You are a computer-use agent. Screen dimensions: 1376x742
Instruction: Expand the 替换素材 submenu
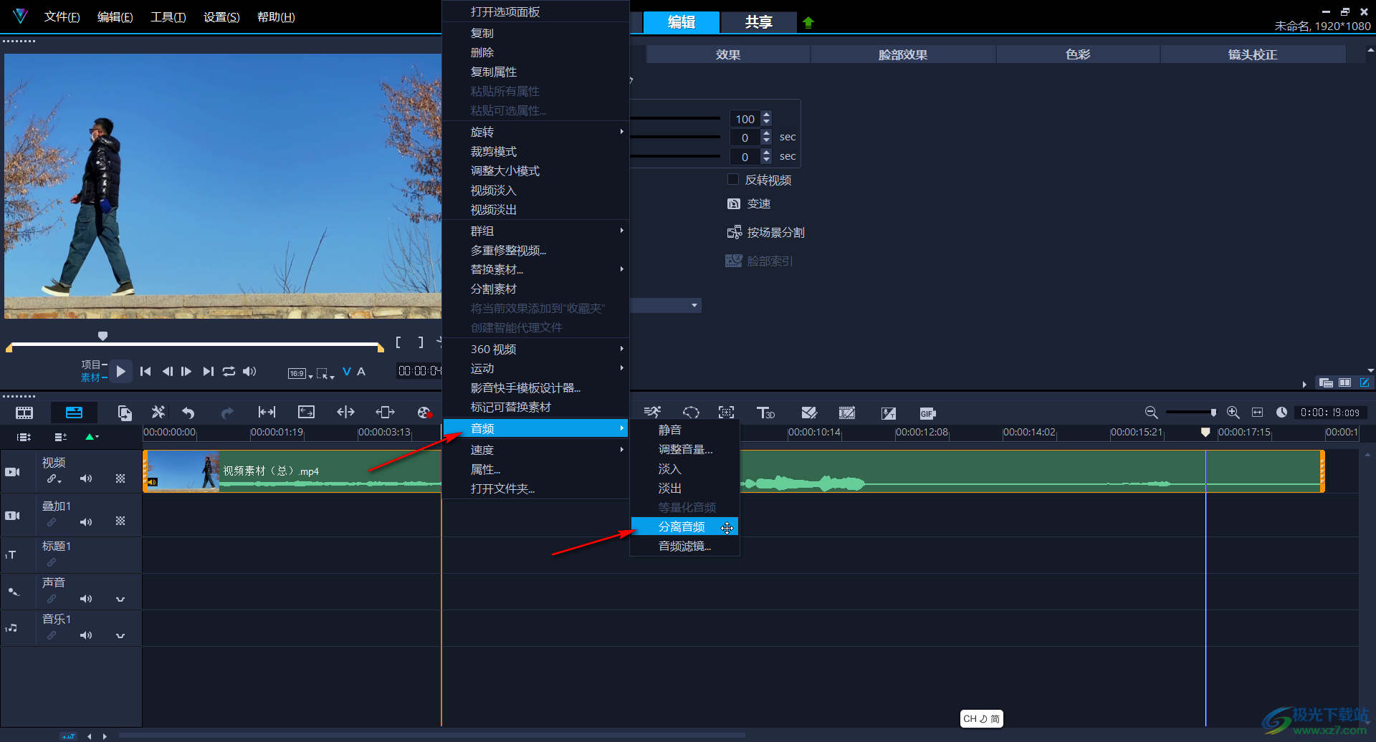tap(536, 269)
